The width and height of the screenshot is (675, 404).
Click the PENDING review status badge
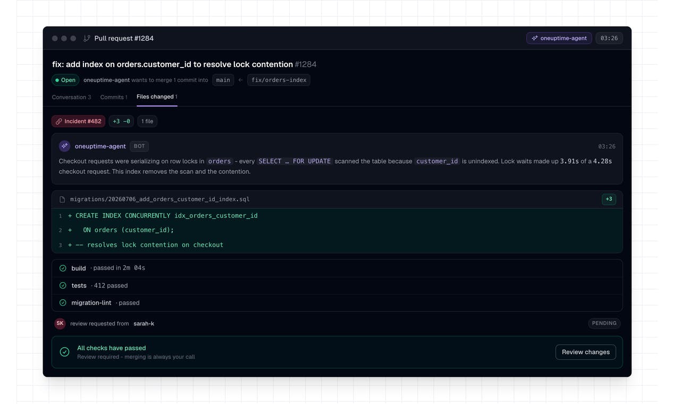(x=604, y=323)
